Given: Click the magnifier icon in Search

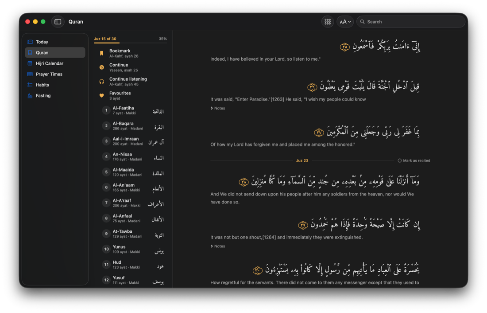Looking at the screenshot, I should pyautogui.click(x=362, y=22).
